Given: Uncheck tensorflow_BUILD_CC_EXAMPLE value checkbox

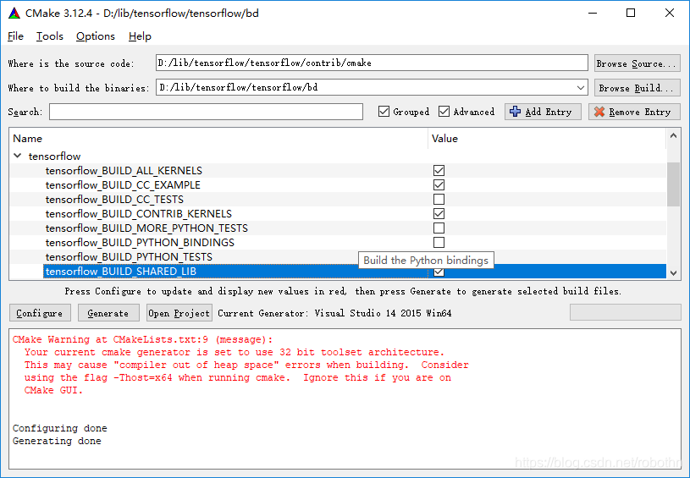Looking at the screenshot, I should point(439,185).
